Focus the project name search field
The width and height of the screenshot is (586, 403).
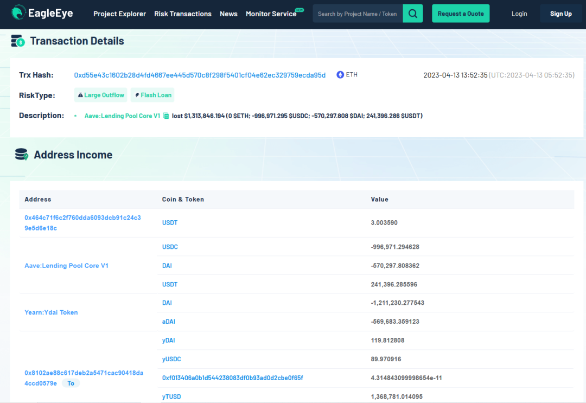pos(358,14)
